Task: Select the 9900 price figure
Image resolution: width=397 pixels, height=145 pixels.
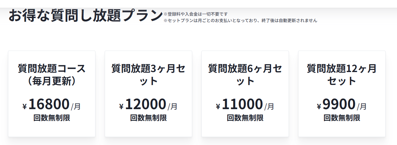Action: click(x=339, y=104)
